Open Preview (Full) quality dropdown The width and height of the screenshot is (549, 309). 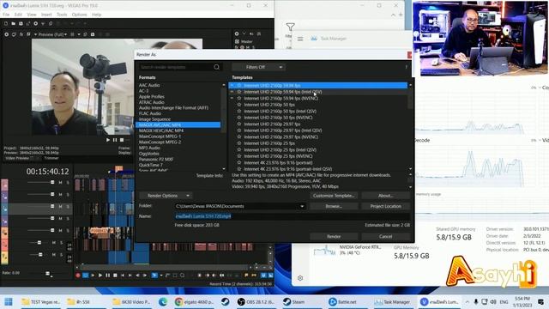click(x=52, y=34)
